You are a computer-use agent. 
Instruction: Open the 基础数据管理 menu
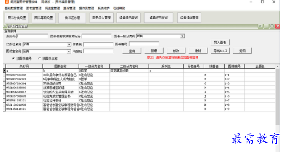(x=14, y=8)
